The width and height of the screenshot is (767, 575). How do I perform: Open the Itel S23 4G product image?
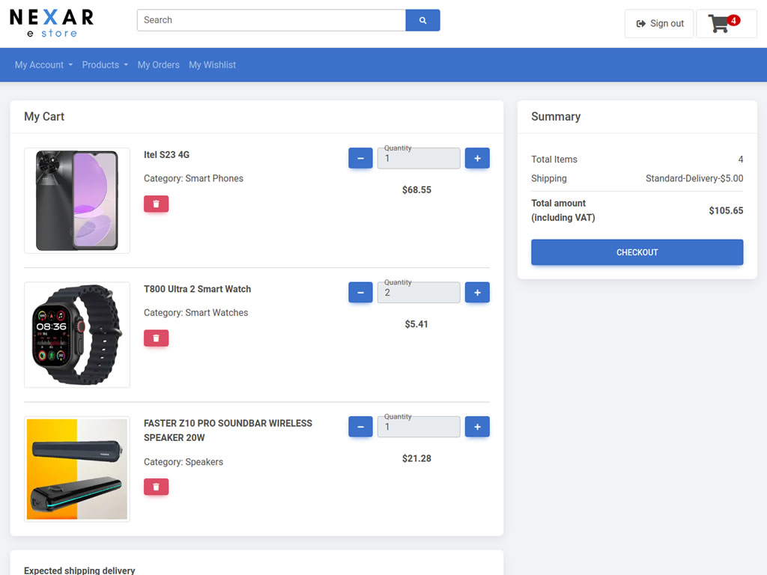click(77, 201)
